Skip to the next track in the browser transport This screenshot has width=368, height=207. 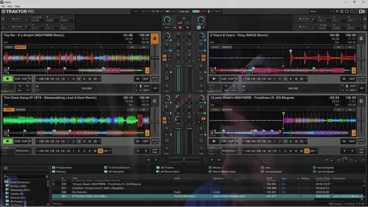tap(219, 160)
